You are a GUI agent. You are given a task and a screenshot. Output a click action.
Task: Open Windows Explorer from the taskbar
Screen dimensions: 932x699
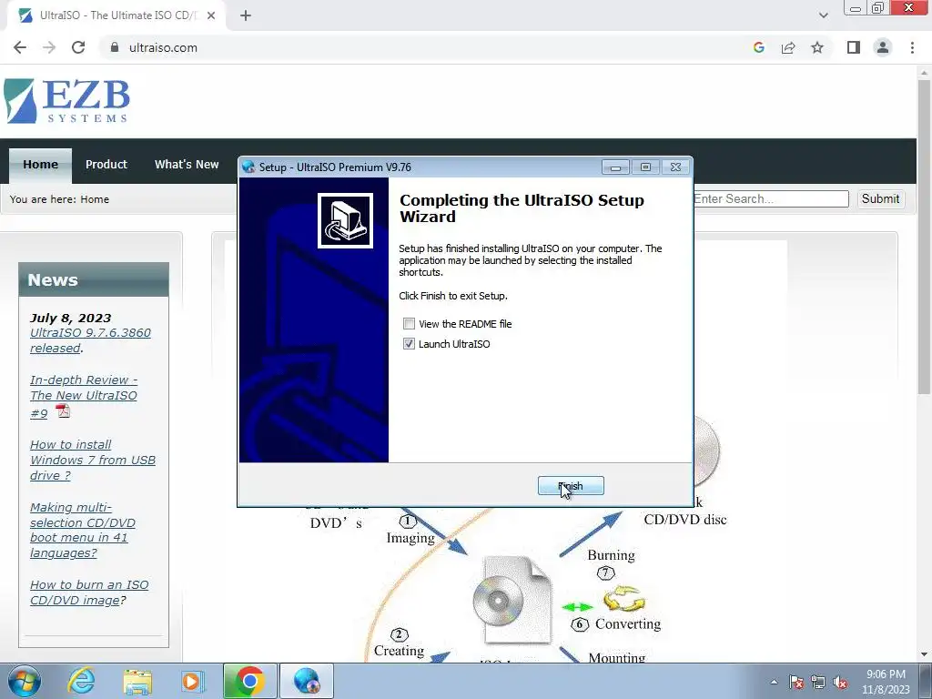pyautogui.click(x=137, y=681)
